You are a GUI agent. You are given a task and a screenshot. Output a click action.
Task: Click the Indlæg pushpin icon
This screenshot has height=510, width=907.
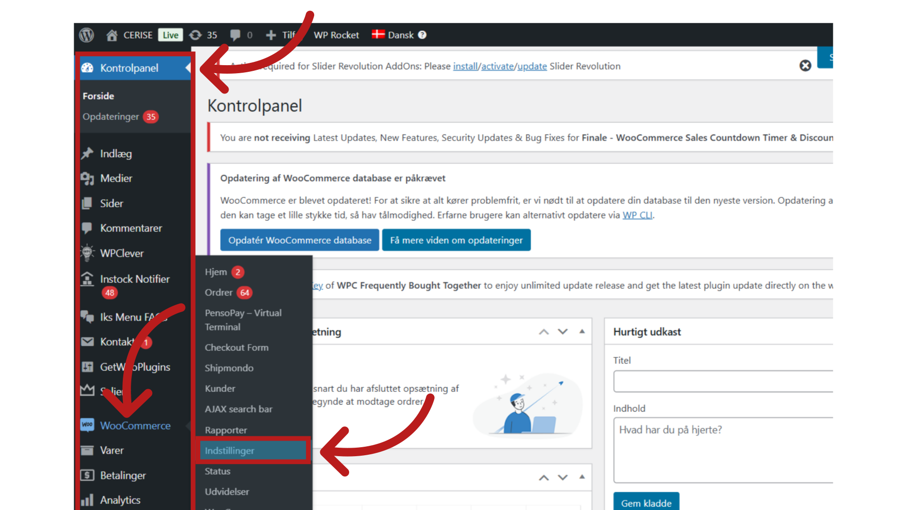[x=87, y=153]
